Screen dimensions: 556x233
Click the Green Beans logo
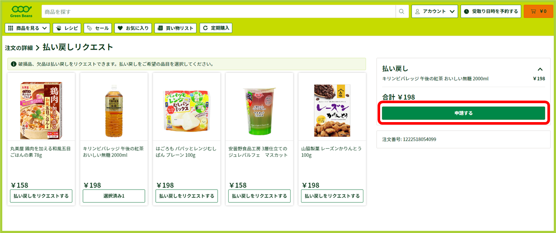[x=21, y=11]
